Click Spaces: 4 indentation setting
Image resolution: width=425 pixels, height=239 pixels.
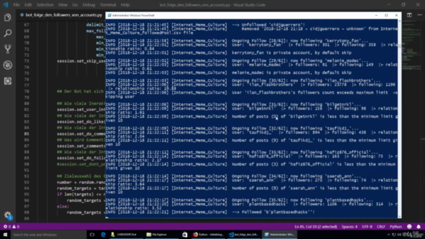(349, 226)
